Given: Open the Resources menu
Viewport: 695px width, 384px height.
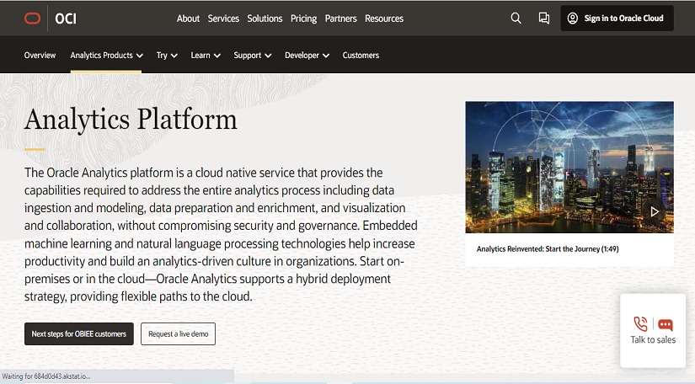Looking at the screenshot, I should (384, 19).
